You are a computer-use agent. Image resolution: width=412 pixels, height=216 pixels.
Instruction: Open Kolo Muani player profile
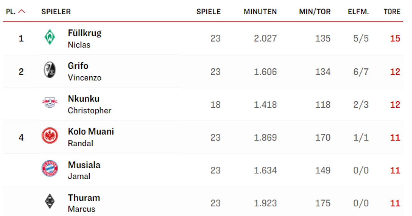91,132
